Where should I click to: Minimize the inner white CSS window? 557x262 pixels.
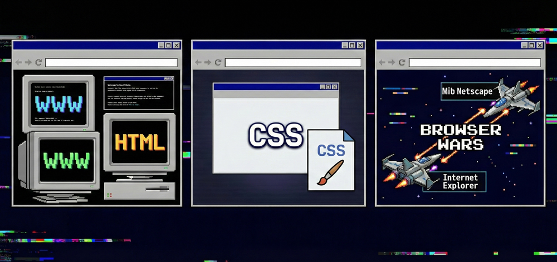pyautogui.click(x=323, y=87)
